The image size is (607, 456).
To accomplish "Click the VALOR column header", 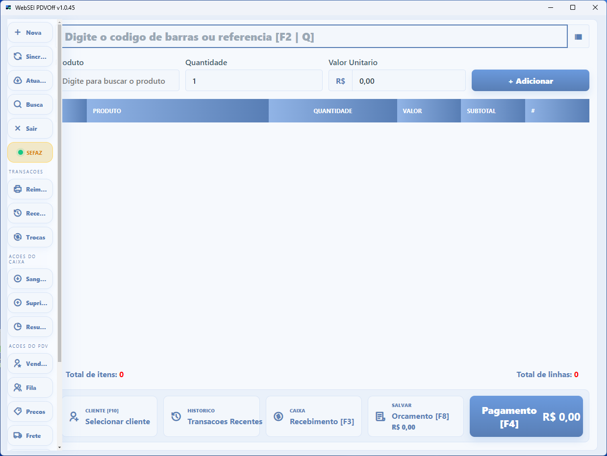I will [429, 111].
